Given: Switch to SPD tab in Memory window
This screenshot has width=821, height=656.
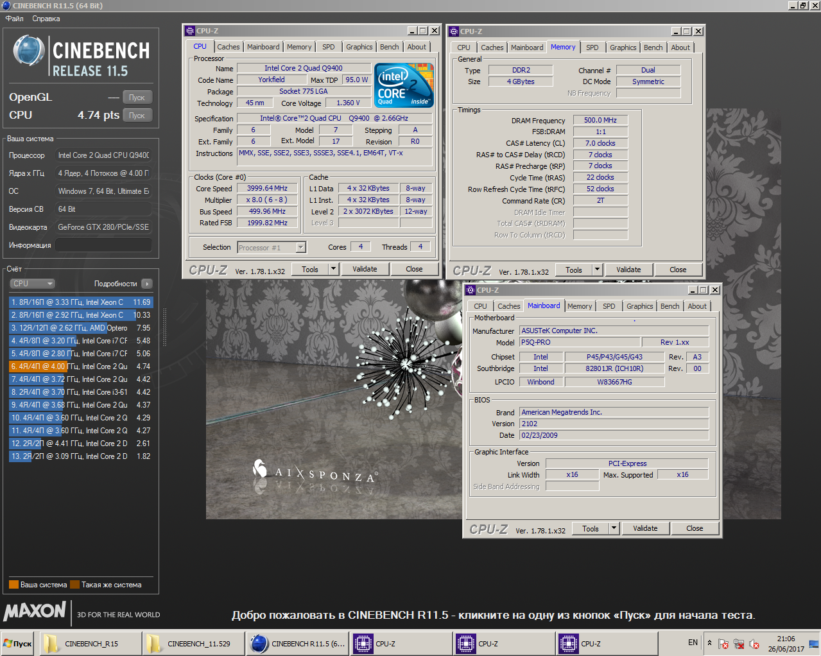Looking at the screenshot, I should coord(592,47).
